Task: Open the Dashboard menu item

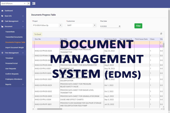Action: 9,11
